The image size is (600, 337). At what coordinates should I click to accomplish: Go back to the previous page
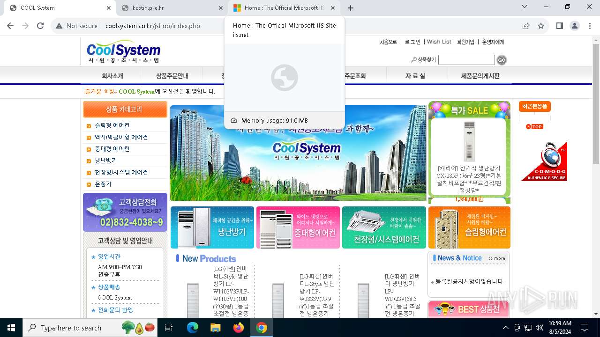(x=10, y=26)
